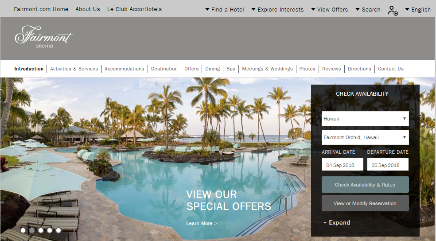Open the Find a Hotel dropdown
The width and height of the screenshot is (436, 241).
pos(224,9)
